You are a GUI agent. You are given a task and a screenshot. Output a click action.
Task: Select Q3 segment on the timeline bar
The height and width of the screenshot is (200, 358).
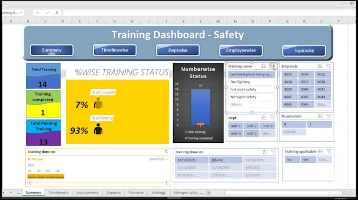pyautogui.click(x=50, y=176)
